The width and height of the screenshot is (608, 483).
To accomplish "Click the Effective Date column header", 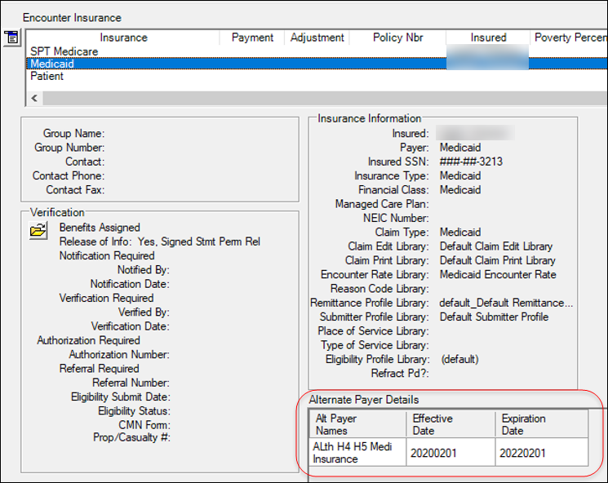I will point(450,424).
